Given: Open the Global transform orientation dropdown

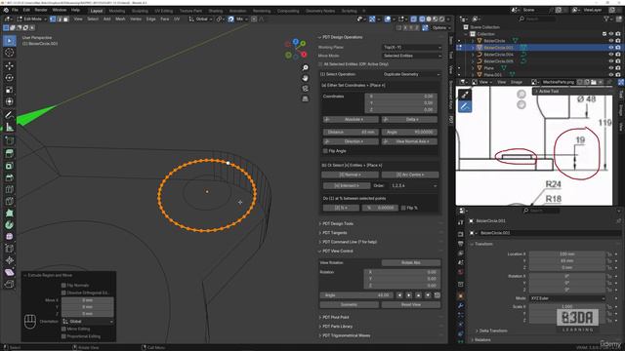Looking at the screenshot, I should pyautogui.click(x=199, y=19).
